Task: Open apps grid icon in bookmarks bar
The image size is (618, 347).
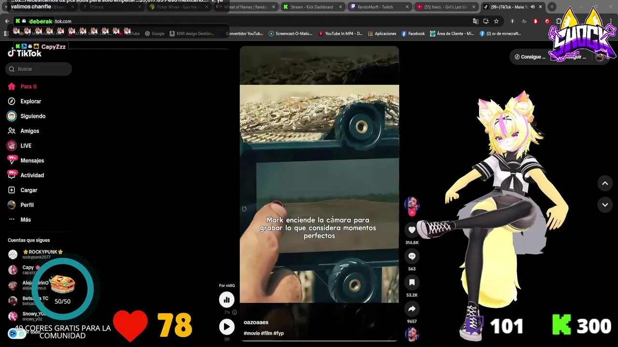Action: (x=6, y=34)
